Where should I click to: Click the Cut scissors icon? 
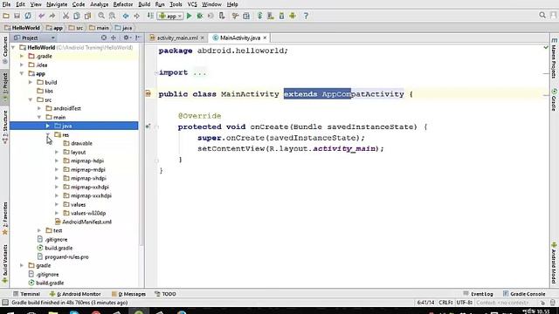pos(66,16)
